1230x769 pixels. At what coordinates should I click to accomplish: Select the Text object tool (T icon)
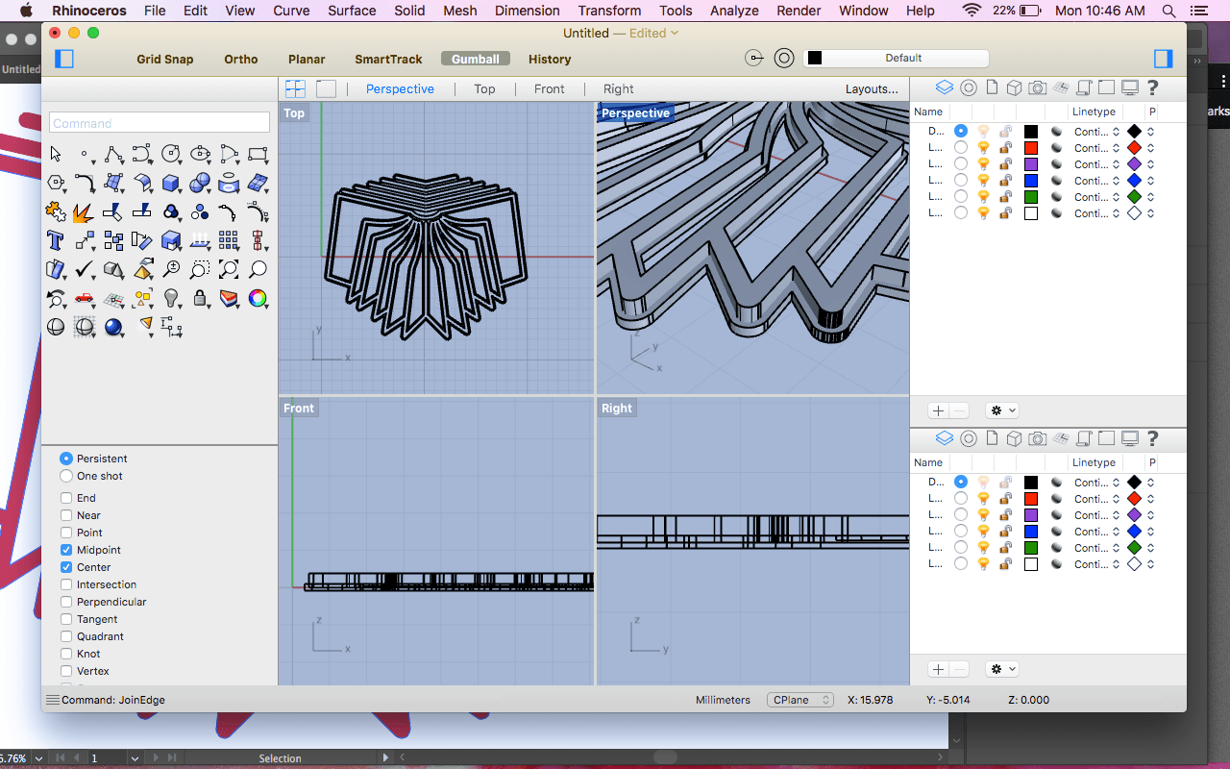[x=56, y=240]
